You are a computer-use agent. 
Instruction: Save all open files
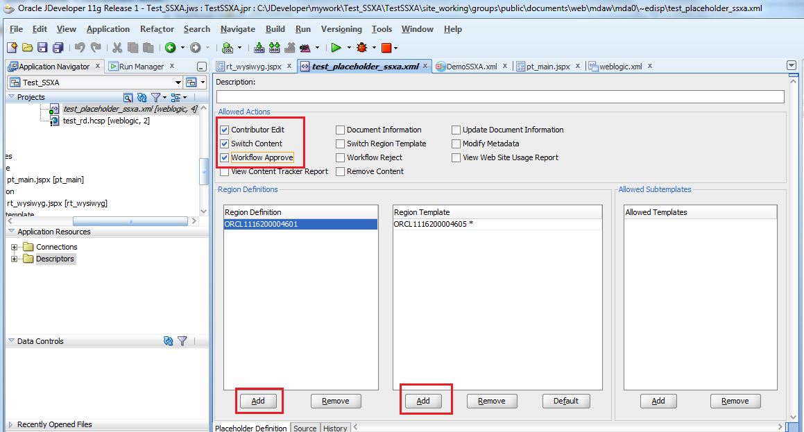(58, 48)
